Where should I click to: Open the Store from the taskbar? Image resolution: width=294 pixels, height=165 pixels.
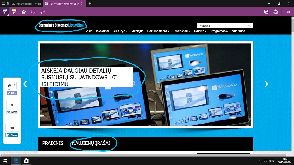(26, 160)
